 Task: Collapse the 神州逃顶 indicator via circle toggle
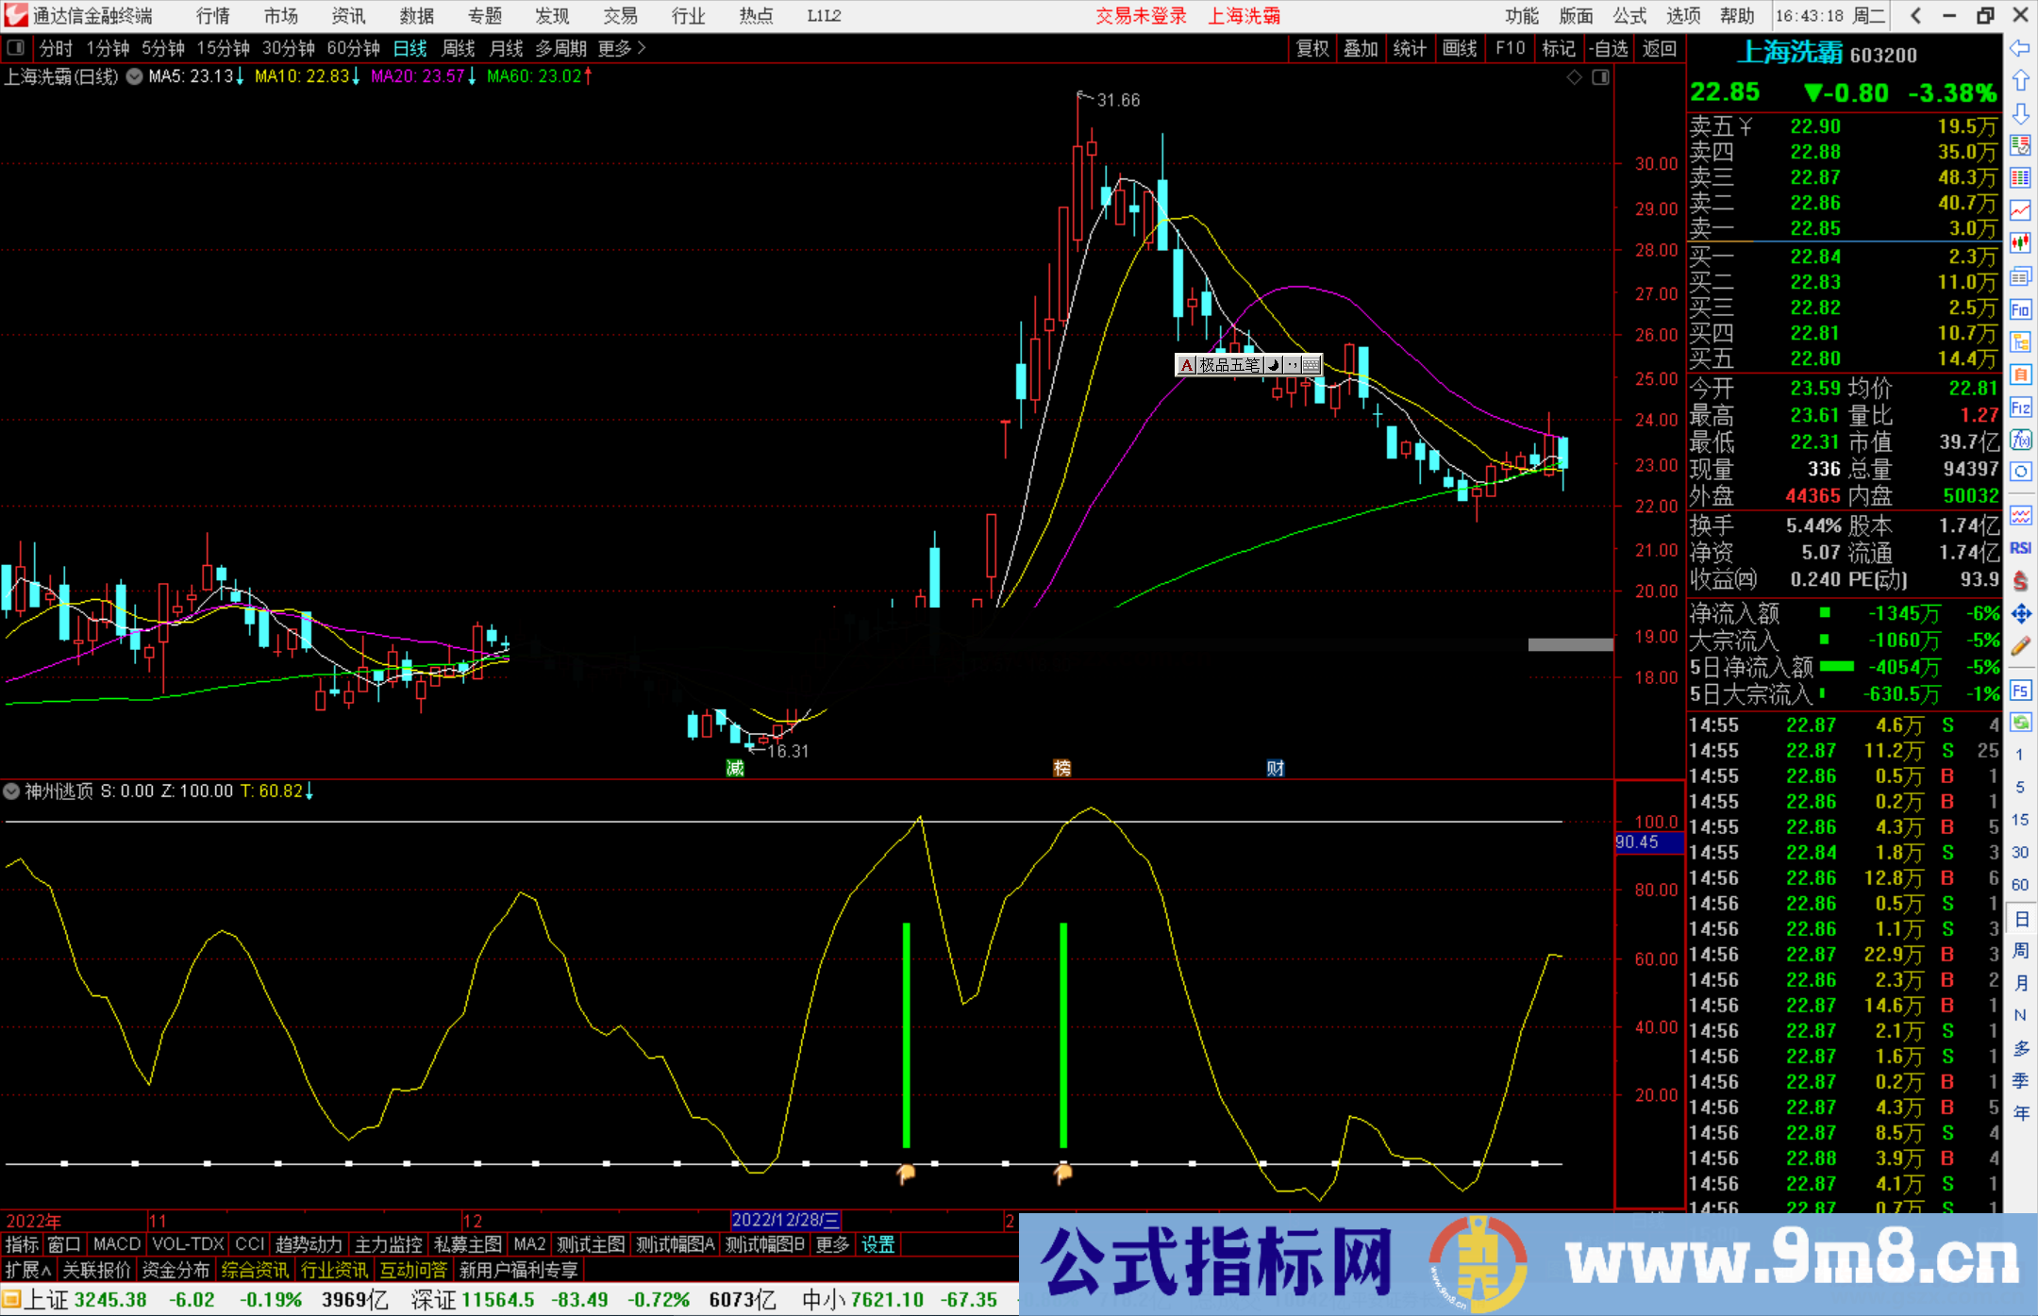click(x=10, y=791)
